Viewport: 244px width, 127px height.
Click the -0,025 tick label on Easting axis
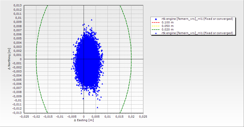24,116
